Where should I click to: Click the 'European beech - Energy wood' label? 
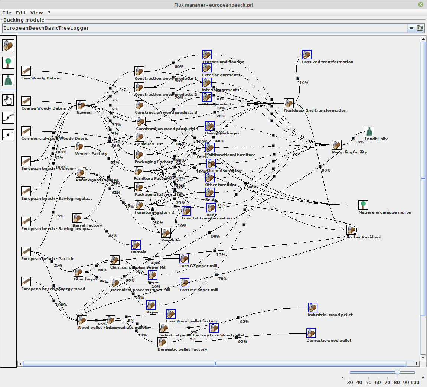[x=53, y=289]
